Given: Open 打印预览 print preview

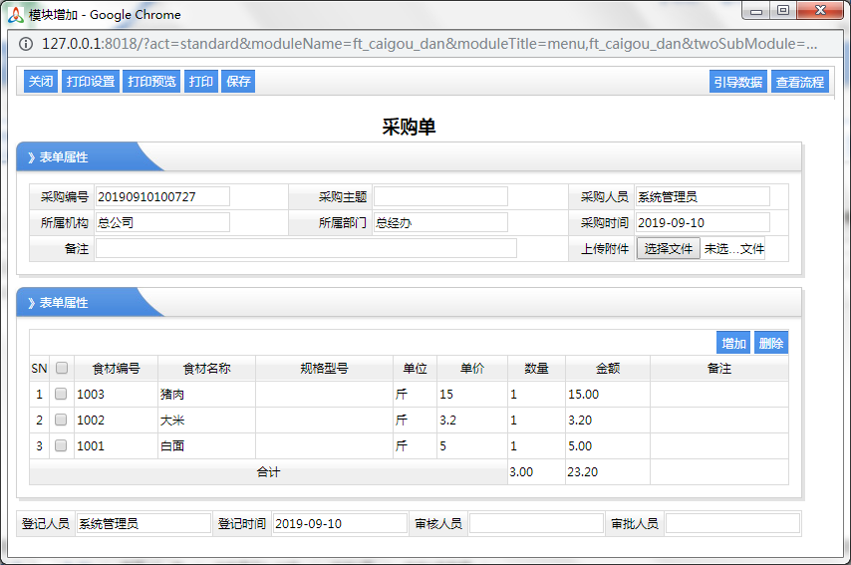Looking at the screenshot, I should [x=151, y=82].
